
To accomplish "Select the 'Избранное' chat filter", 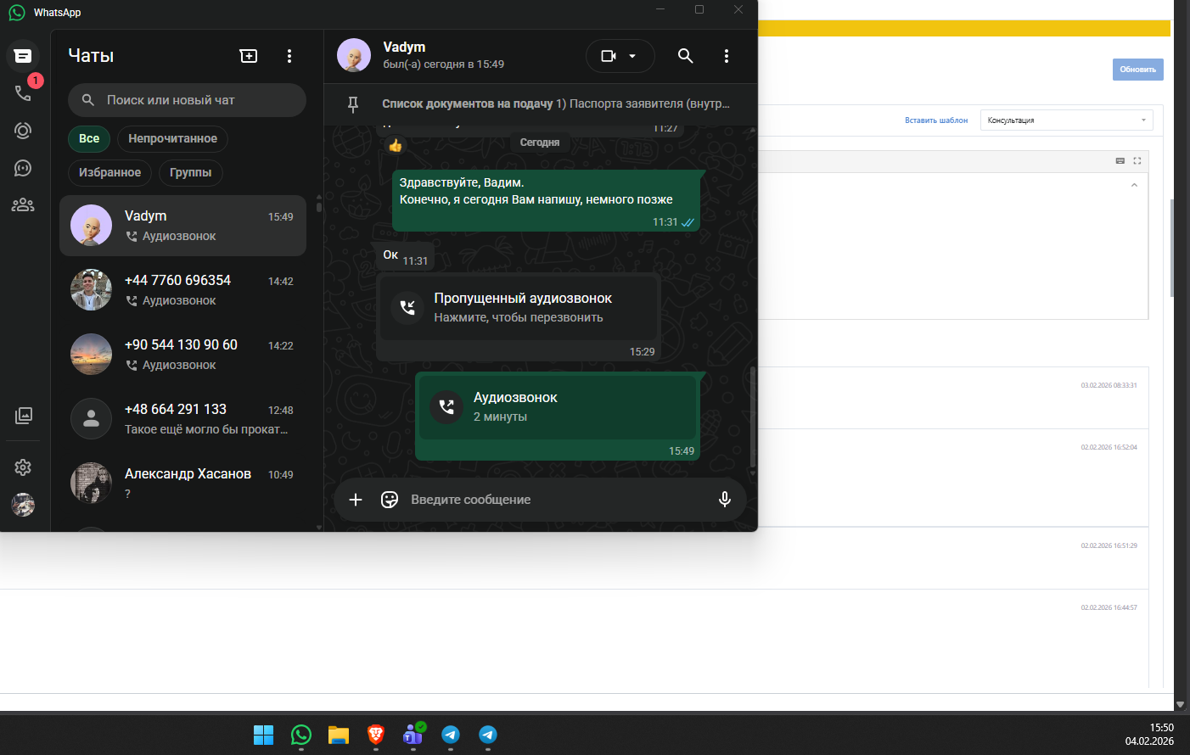I will click(x=109, y=172).
